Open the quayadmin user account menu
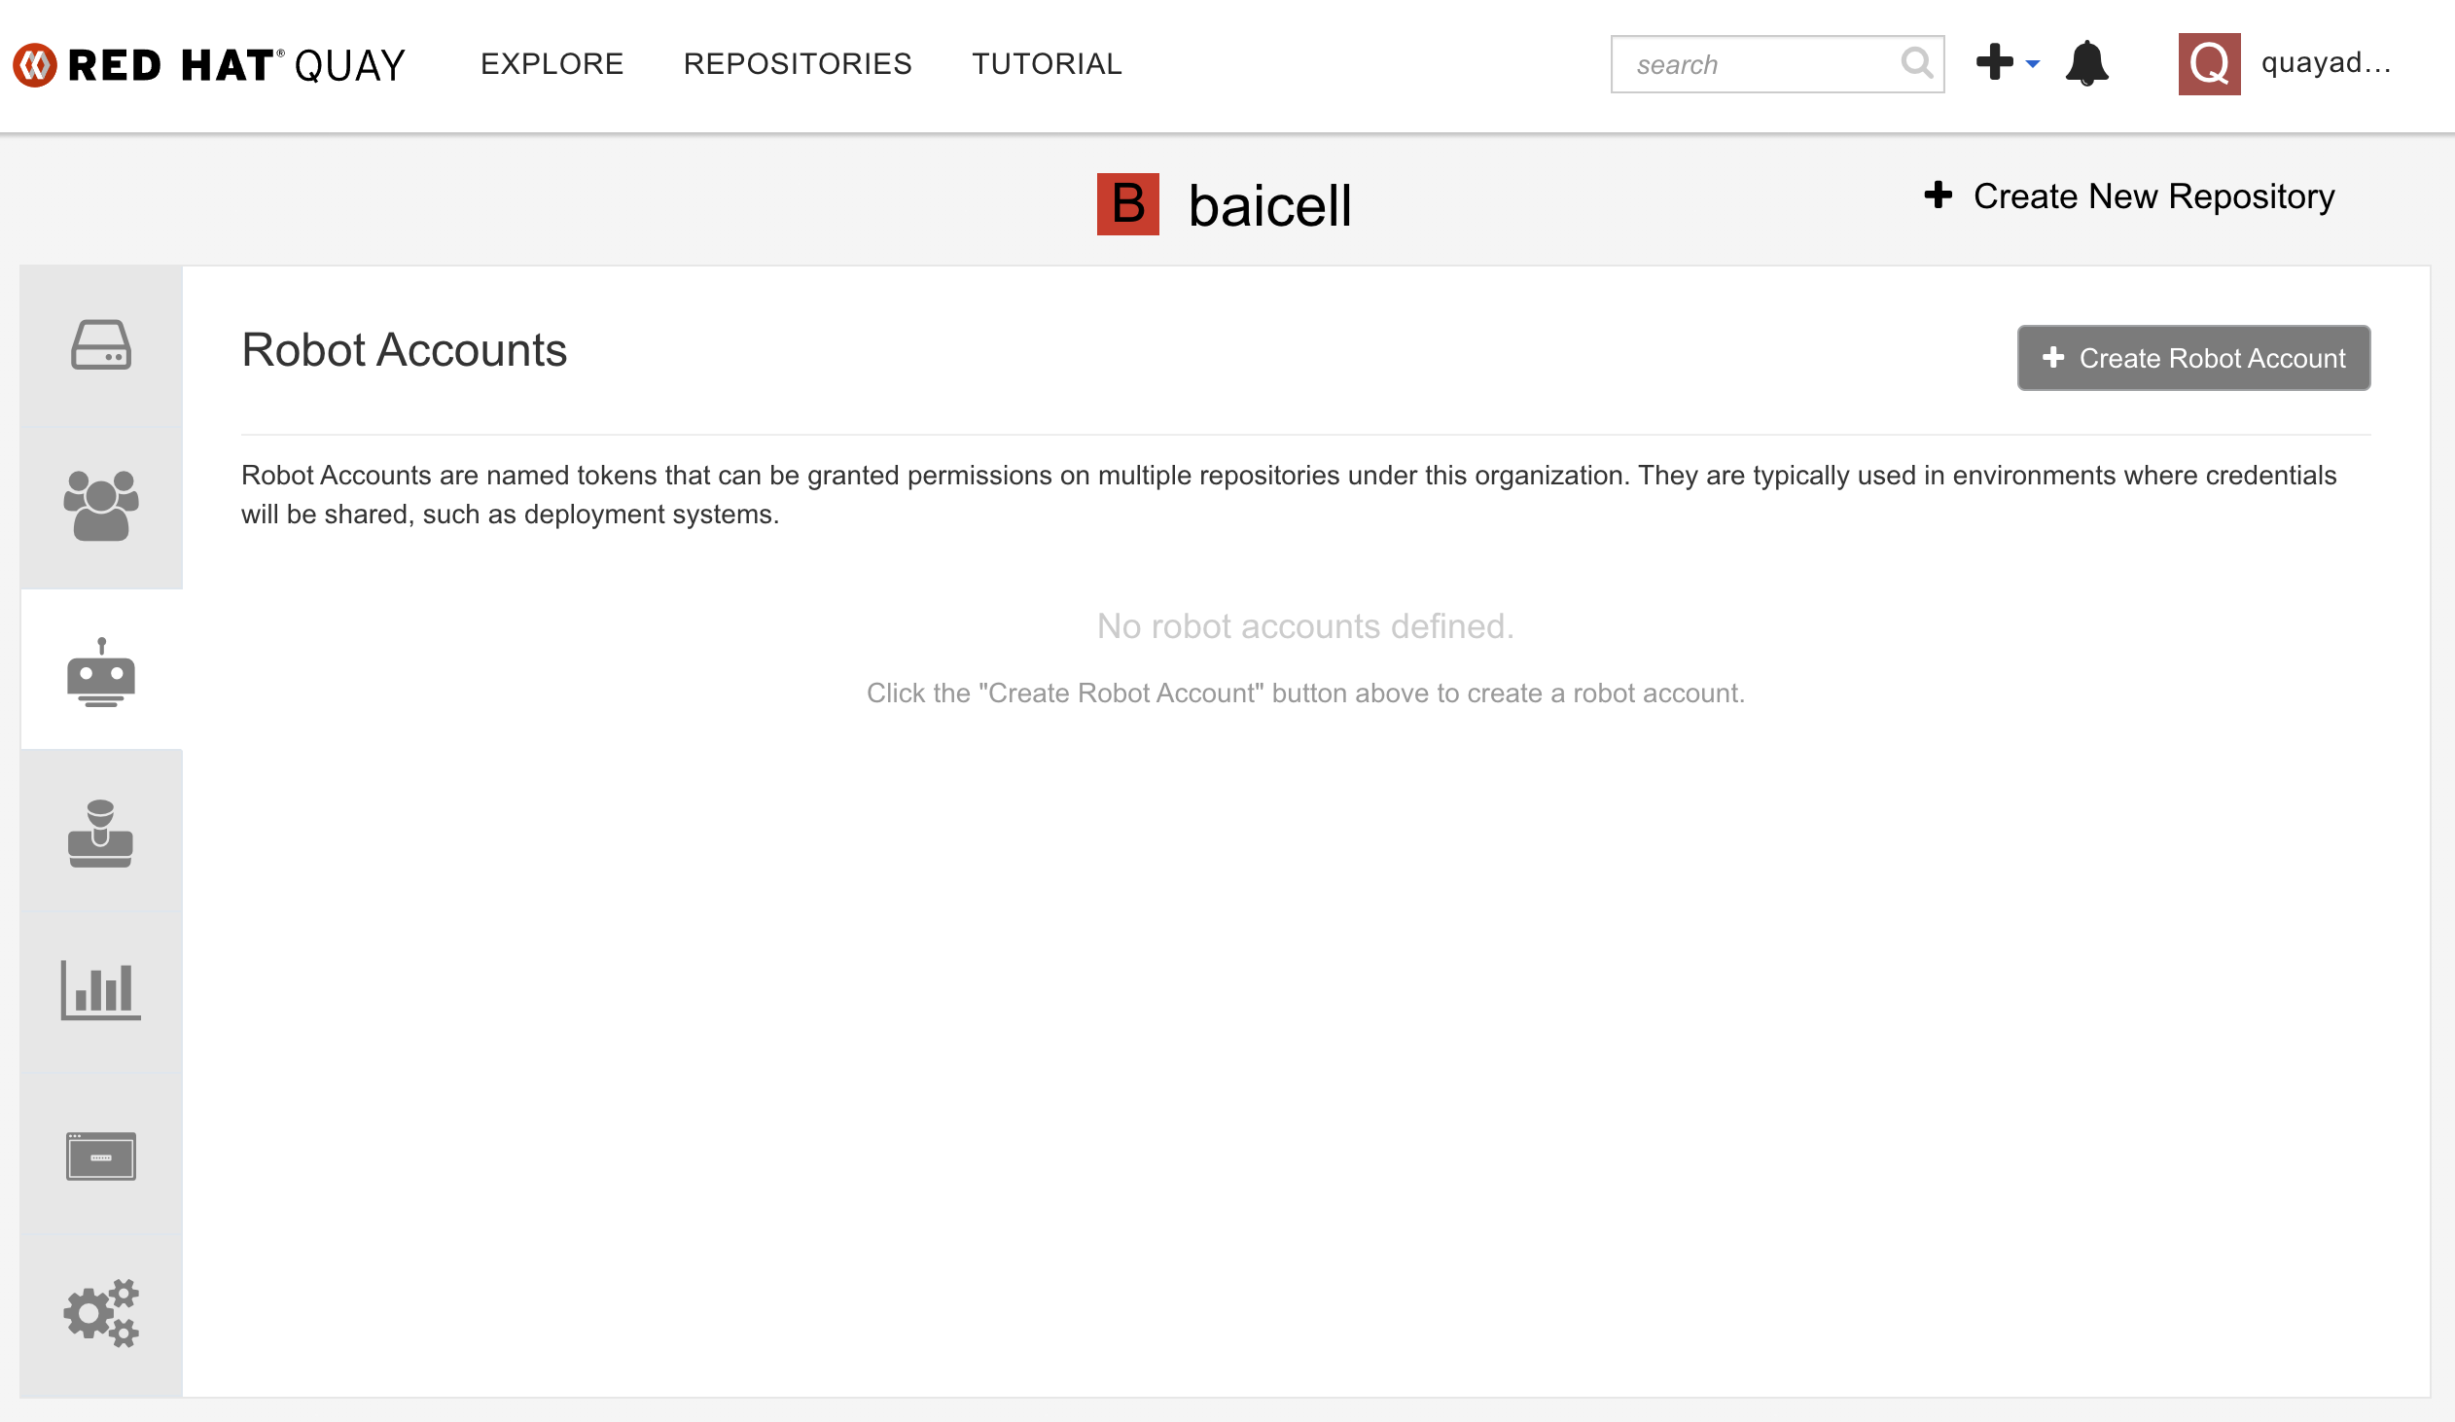The width and height of the screenshot is (2455, 1422). pos(2325,63)
